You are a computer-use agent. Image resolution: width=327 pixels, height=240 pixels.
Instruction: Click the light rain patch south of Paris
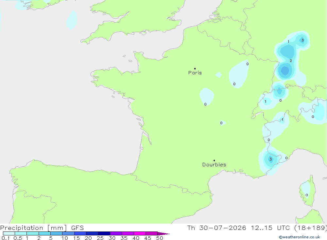(x=207, y=96)
